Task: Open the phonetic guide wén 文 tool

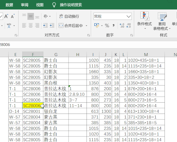Action: click(9, 26)
